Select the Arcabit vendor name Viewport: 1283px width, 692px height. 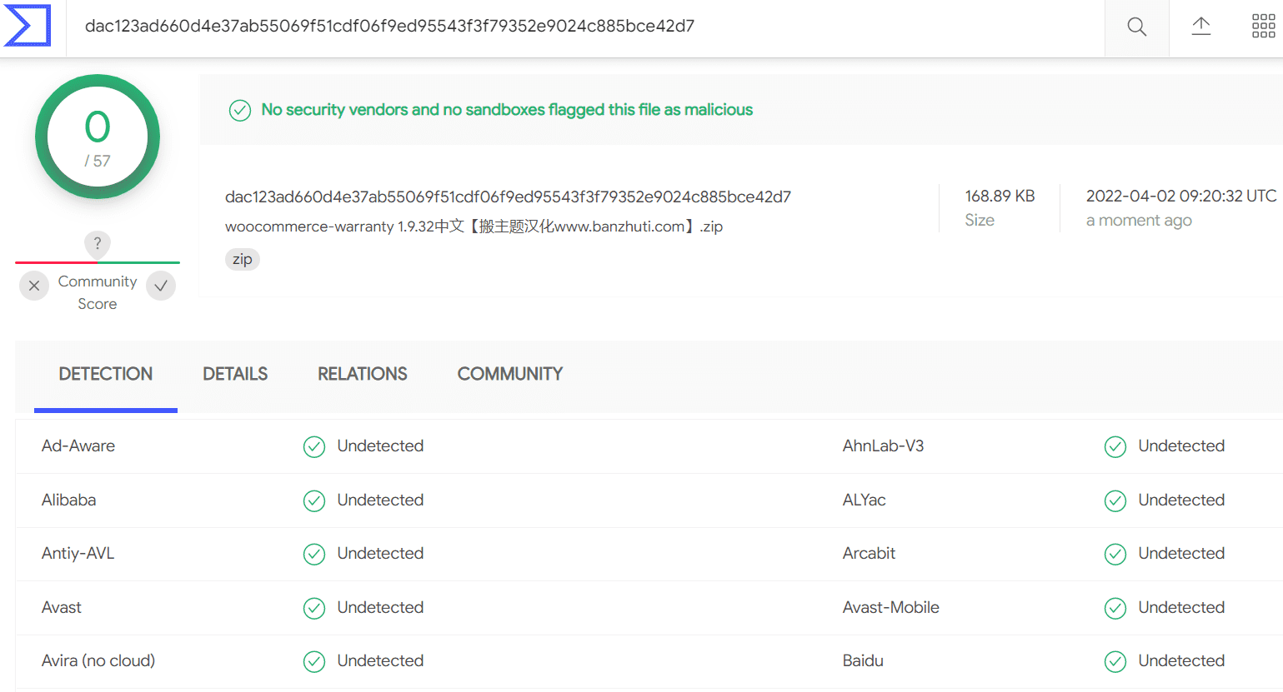tap(869, 553)
